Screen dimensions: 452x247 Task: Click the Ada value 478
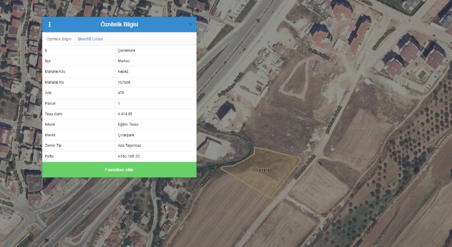(121, 93)
